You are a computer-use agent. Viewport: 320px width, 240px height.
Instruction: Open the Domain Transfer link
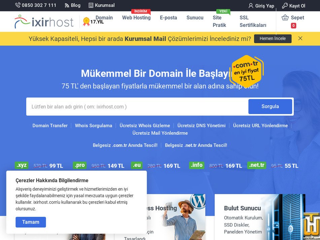(50, 126)
